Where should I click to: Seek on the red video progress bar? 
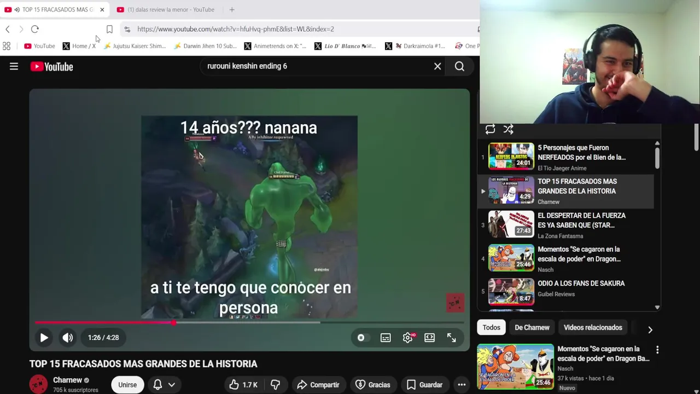click(x=249, y=322)
